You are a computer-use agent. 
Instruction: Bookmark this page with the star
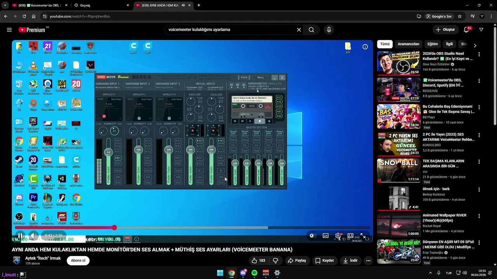point(460,16)
